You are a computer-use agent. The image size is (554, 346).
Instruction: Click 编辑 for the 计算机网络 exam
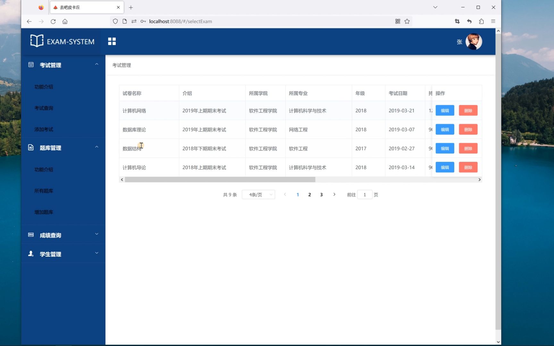[445, 110]
